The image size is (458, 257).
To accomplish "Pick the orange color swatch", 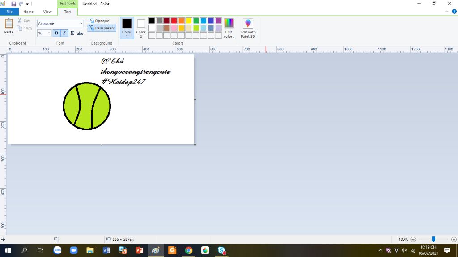I will click(181, 21).
